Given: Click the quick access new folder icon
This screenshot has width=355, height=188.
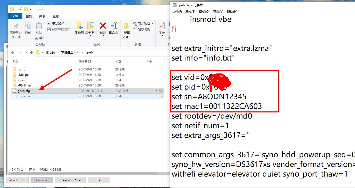Looking at the screenshot, I should point(26,9).
